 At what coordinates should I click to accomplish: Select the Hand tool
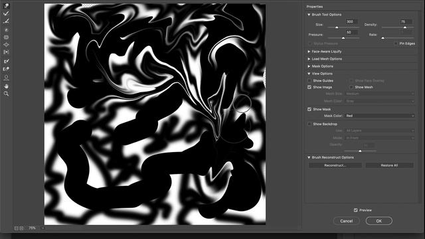tap(6, 86)
